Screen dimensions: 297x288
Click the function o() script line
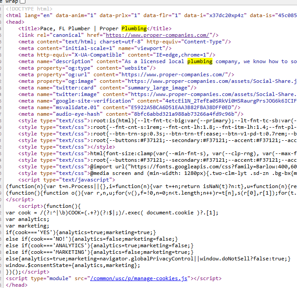click(151, 193)
